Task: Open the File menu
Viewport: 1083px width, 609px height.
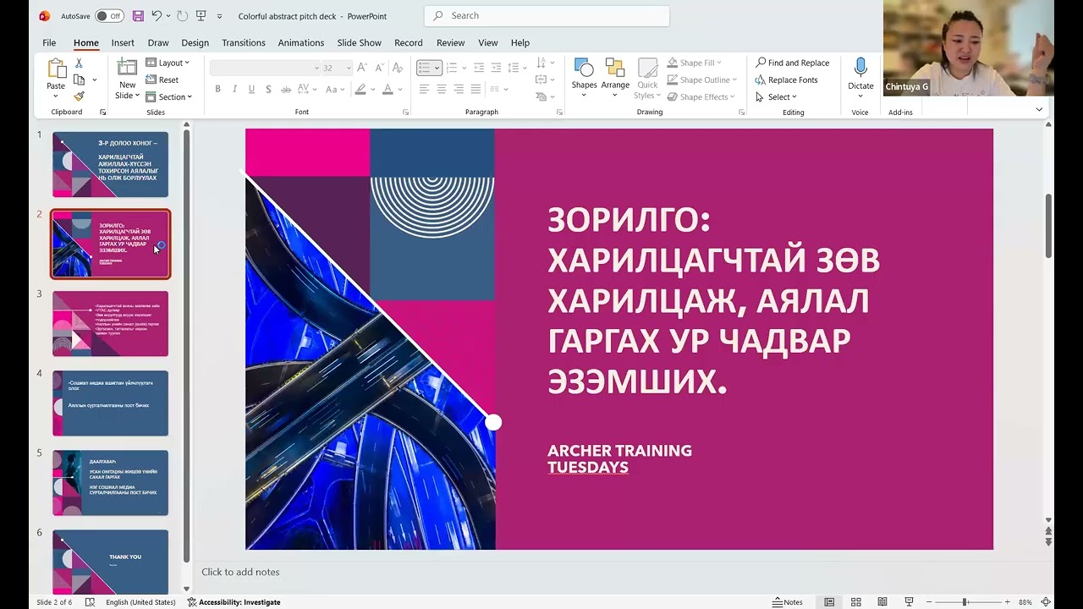Action: coord(49,42)
